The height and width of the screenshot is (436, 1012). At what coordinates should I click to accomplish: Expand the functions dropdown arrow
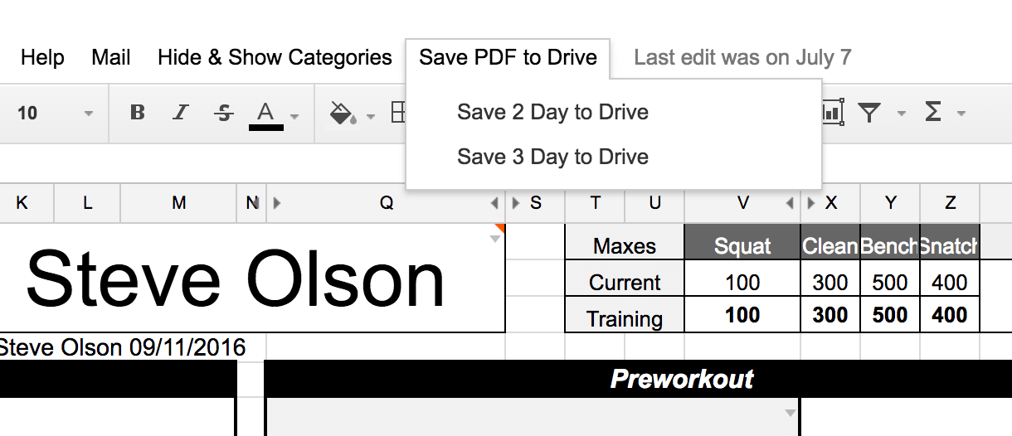(x=961, y=114)
